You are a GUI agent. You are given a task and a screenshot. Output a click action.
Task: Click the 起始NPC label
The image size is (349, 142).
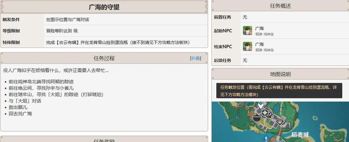[x=223, y=31]
